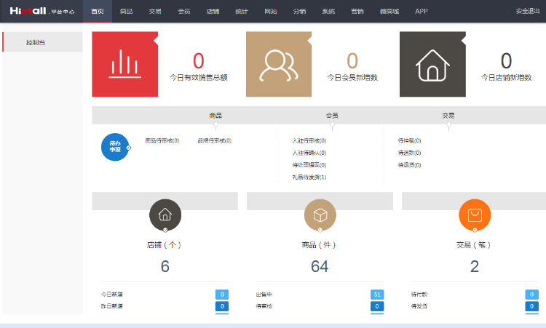
Task: Open the 微商城 menu
Action: coord(389,11)
